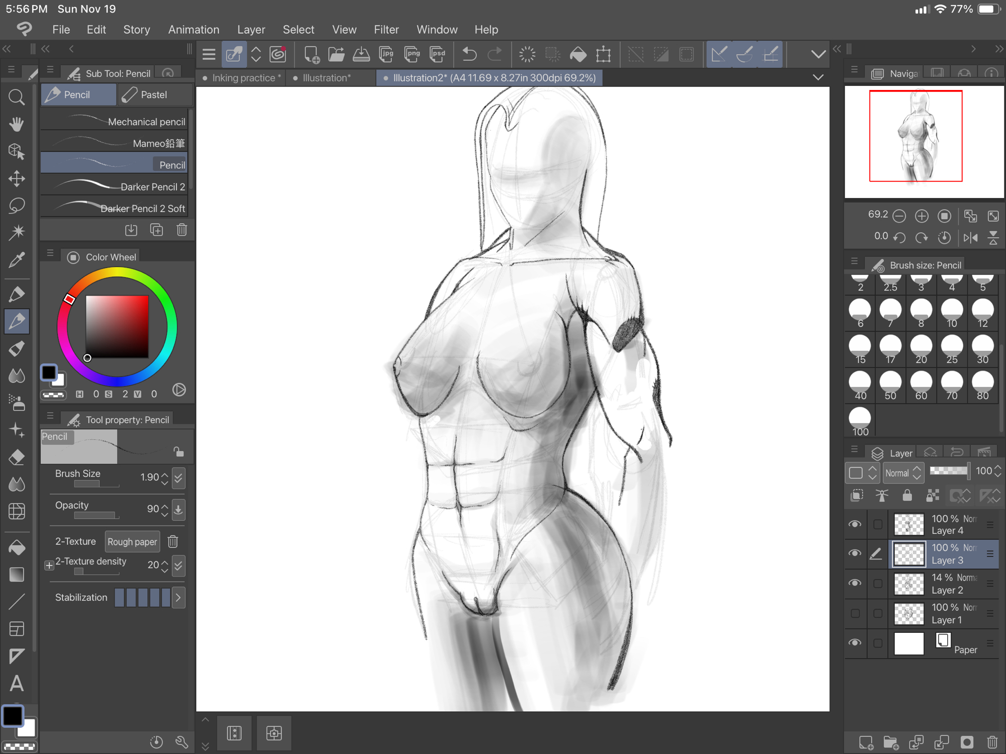This screenshot has height=754, width=1006.
Task: Select the Magnifier zoom tool
Action: (x=17, y=97)
